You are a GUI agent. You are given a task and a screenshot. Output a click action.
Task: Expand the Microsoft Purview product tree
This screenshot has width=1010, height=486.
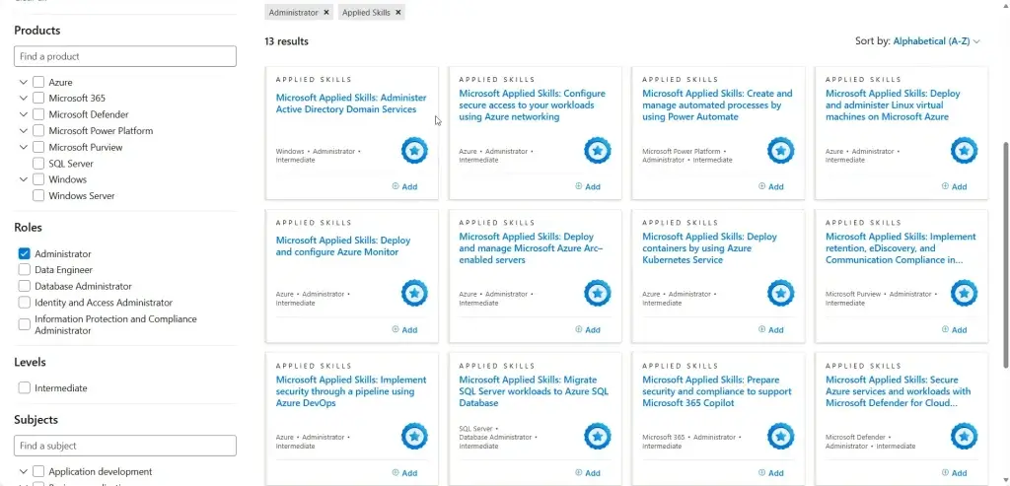pyautogui.click(x=24, y=147)
